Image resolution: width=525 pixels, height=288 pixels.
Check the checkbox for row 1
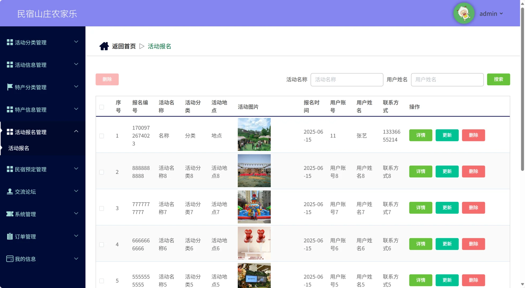(x=102, y=136)
